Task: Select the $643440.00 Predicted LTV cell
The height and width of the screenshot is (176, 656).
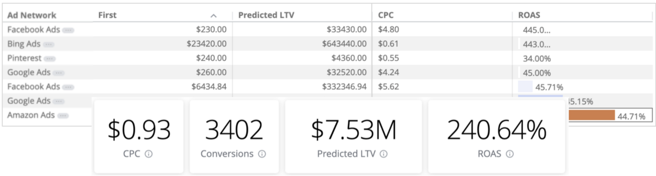Action: 344,44
